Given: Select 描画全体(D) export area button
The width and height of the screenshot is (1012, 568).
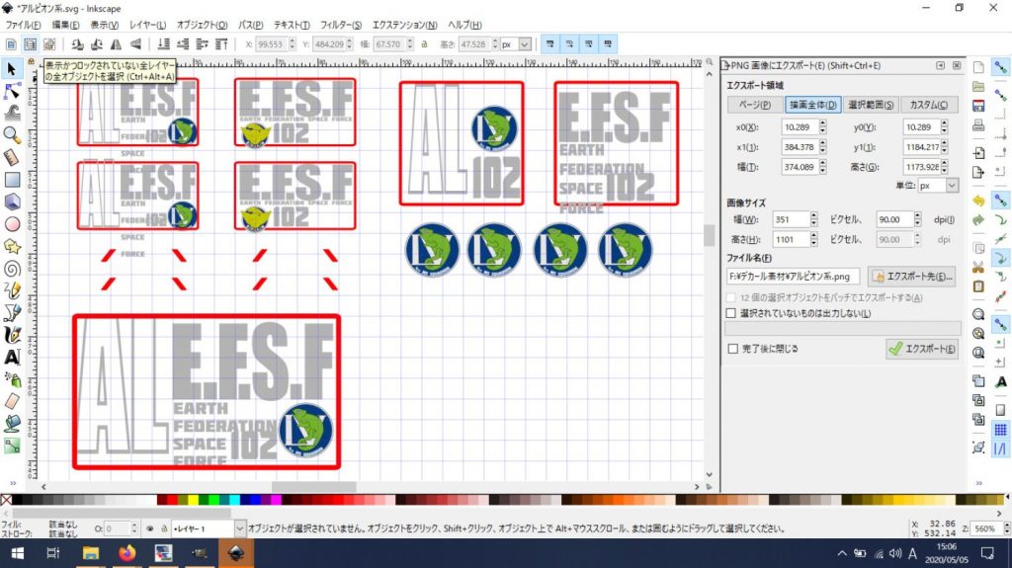Looking at the screenshot, I should [x=812, y=105].
